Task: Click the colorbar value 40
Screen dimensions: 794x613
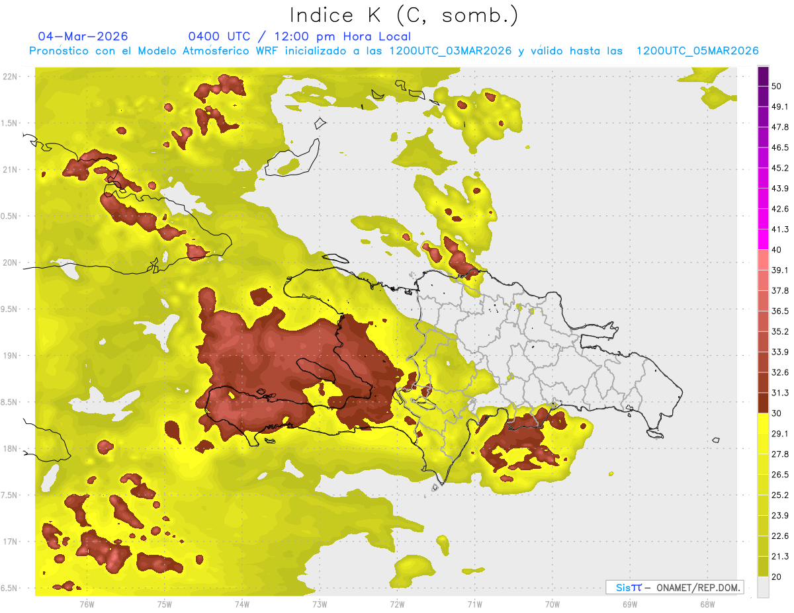Action: pos(776,249)
